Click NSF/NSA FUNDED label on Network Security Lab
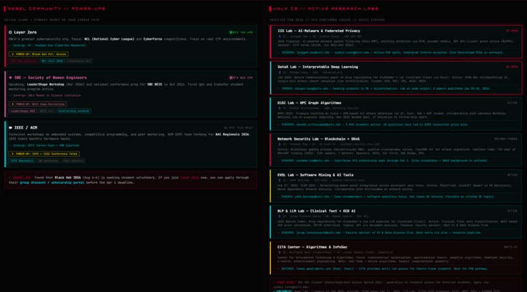This screenshot has width=527, height=292. [506, 139]
